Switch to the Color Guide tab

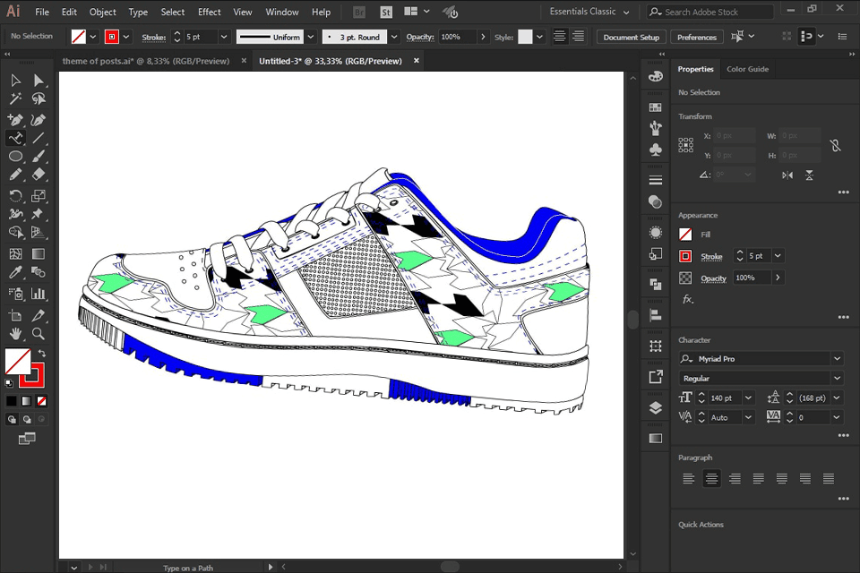[x=747, y=69]
